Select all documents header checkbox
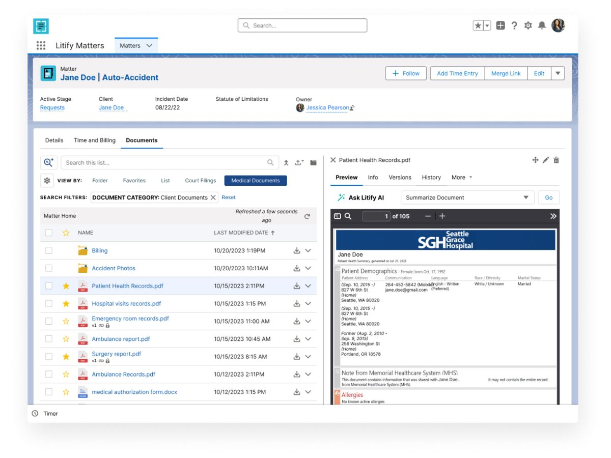Screen dimensions: 611x458 pos(48,233)
